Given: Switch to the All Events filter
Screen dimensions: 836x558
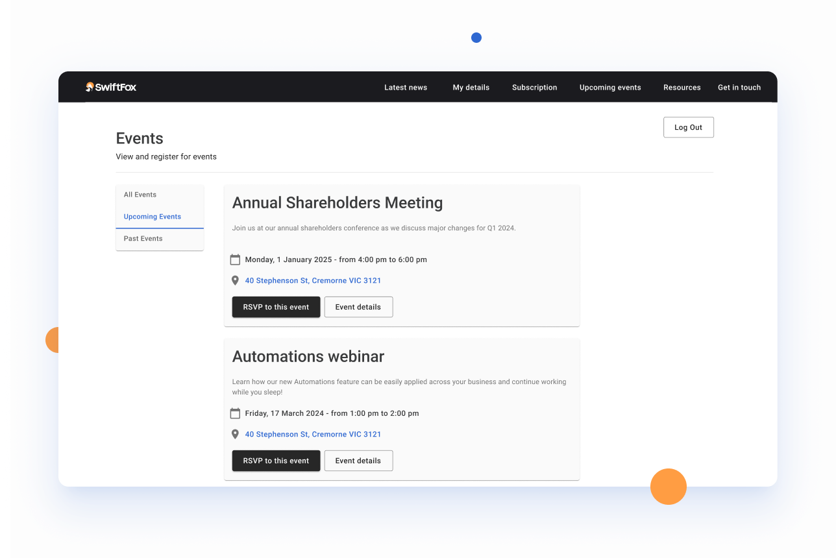Looking at the screenshot, I should point(140,194).
